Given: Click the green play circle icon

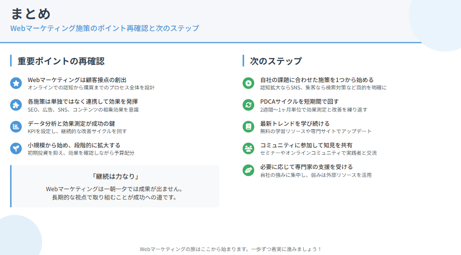Looking at the screenshot, I should point(249,83).
